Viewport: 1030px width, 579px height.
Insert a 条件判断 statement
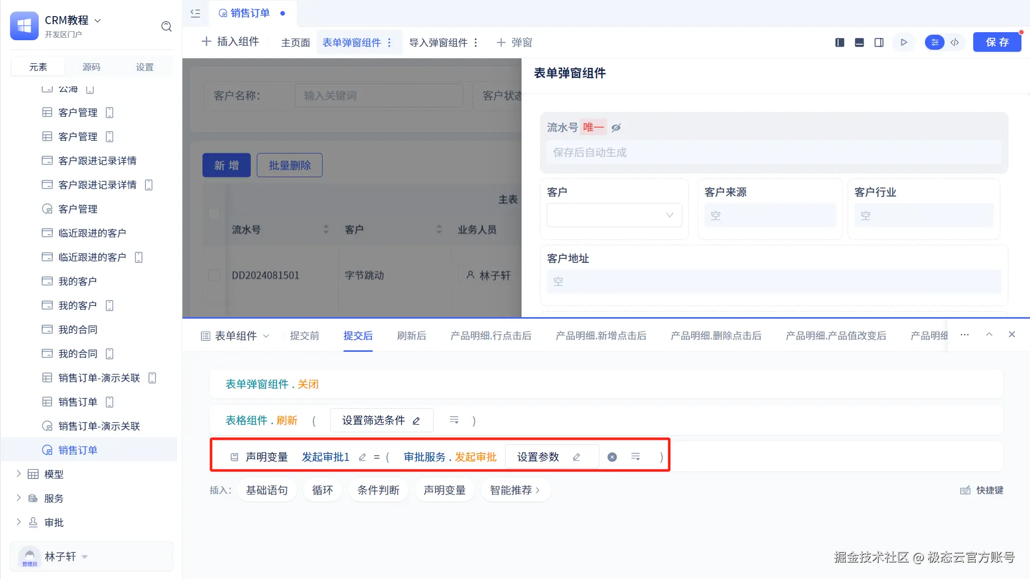[378, 490]
